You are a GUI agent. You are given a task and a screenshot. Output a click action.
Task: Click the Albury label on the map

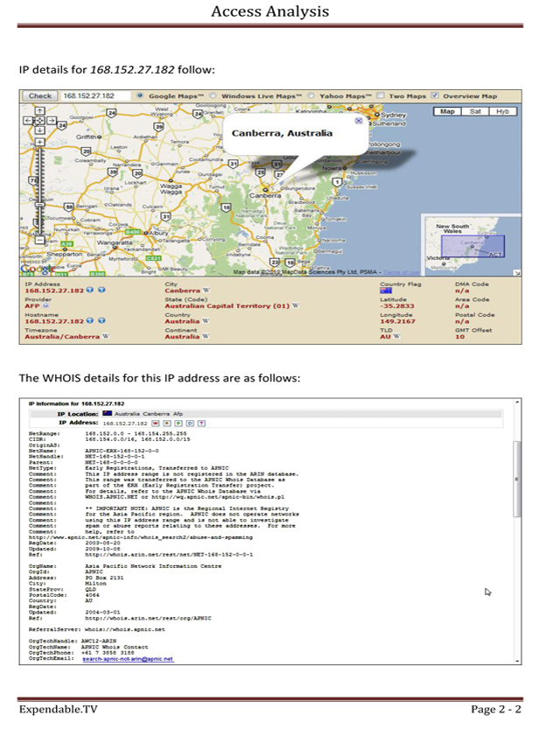(x=158, y=233)
